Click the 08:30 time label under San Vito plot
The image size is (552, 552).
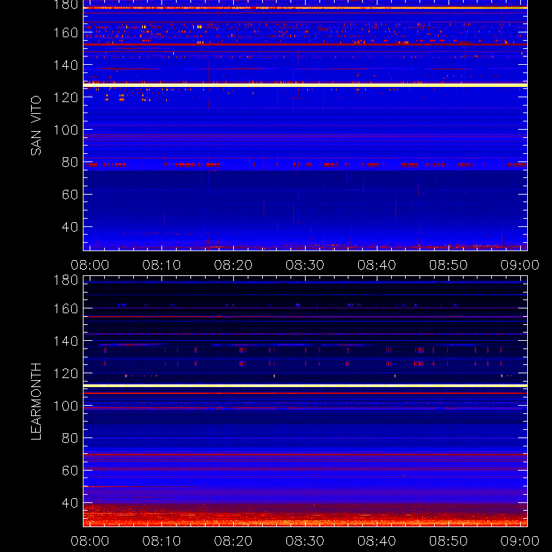(x=305, y=265)
